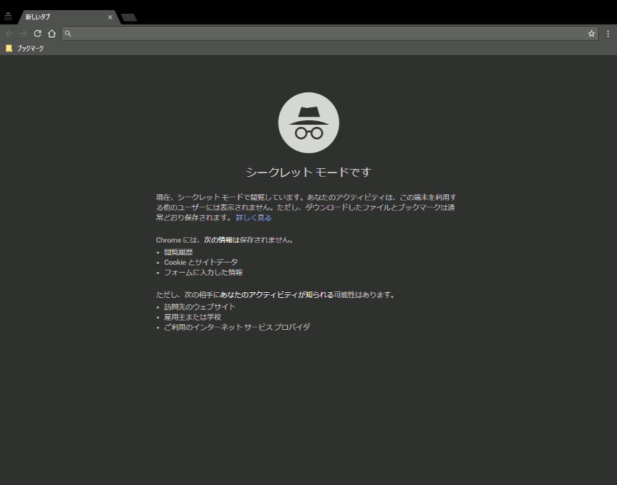The height and width of the screenshot is (485, 617).
Task: Click the incognito icon in the title bar
Action: [8, 17]
